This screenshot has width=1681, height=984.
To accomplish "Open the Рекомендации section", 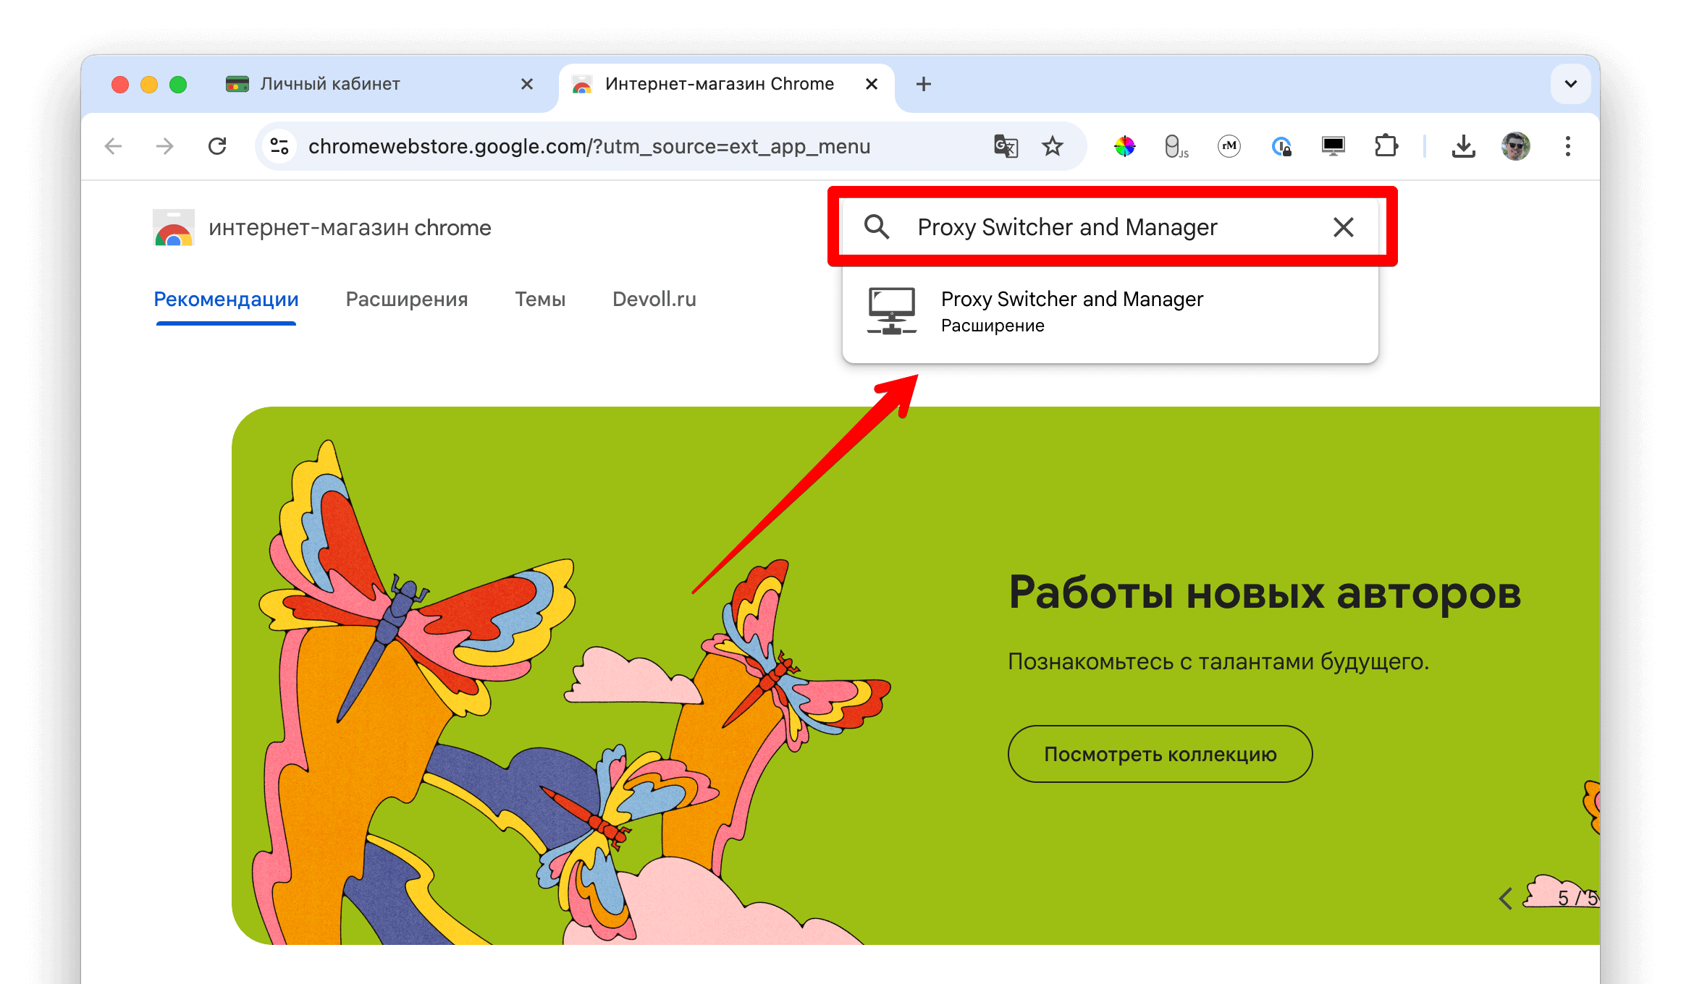I will click(x=226, y=300).
